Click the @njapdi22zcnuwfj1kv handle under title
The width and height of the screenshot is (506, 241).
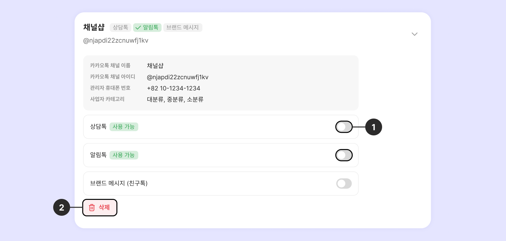click(x=116, y=41)
